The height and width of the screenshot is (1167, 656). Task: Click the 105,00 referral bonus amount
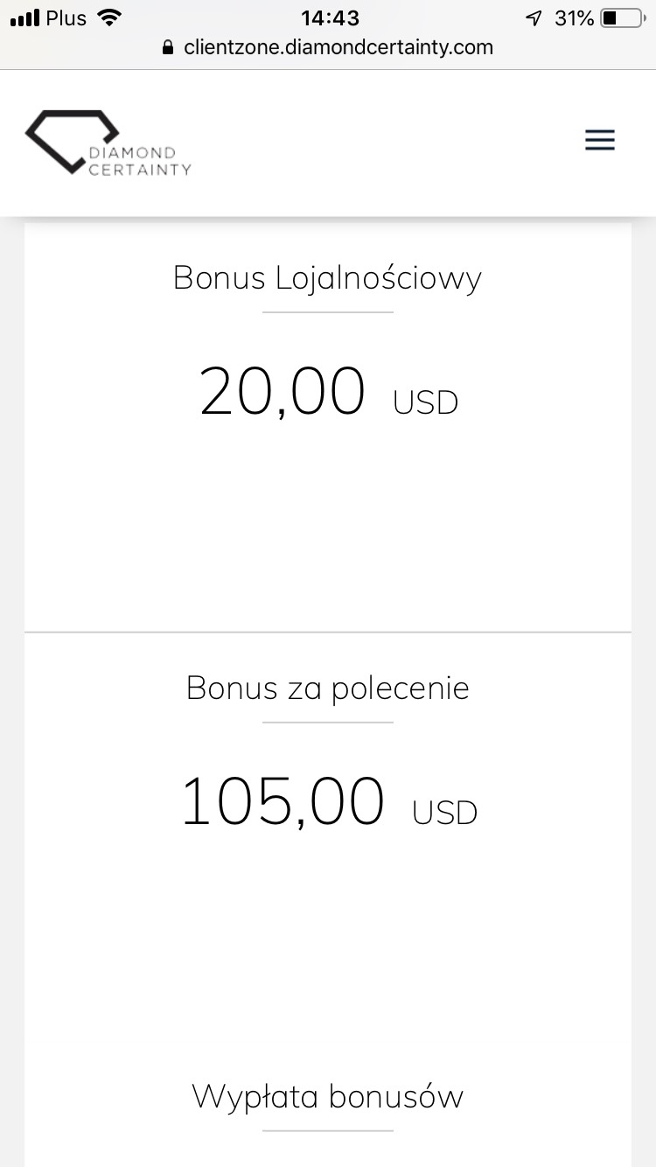pyautogui.click(x=282, y=802)
